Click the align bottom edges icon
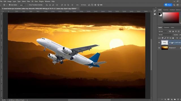Image resolution: width=181 pixels, height=101 pixels. (68, 5)
